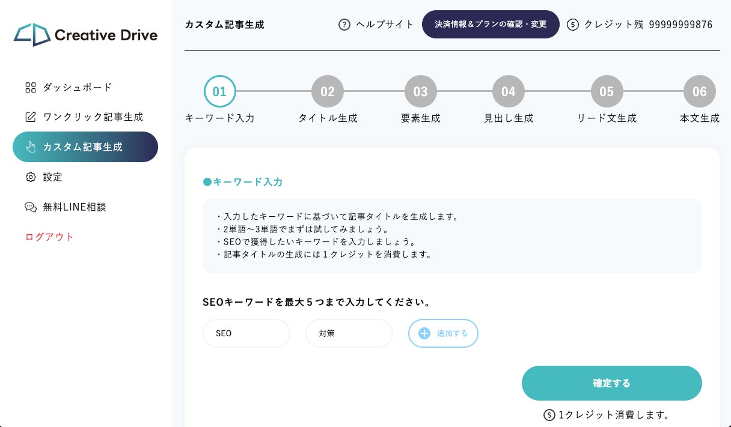Focus the 対策 keyword input field
This screenshot has height=427, width=731.
349,333
